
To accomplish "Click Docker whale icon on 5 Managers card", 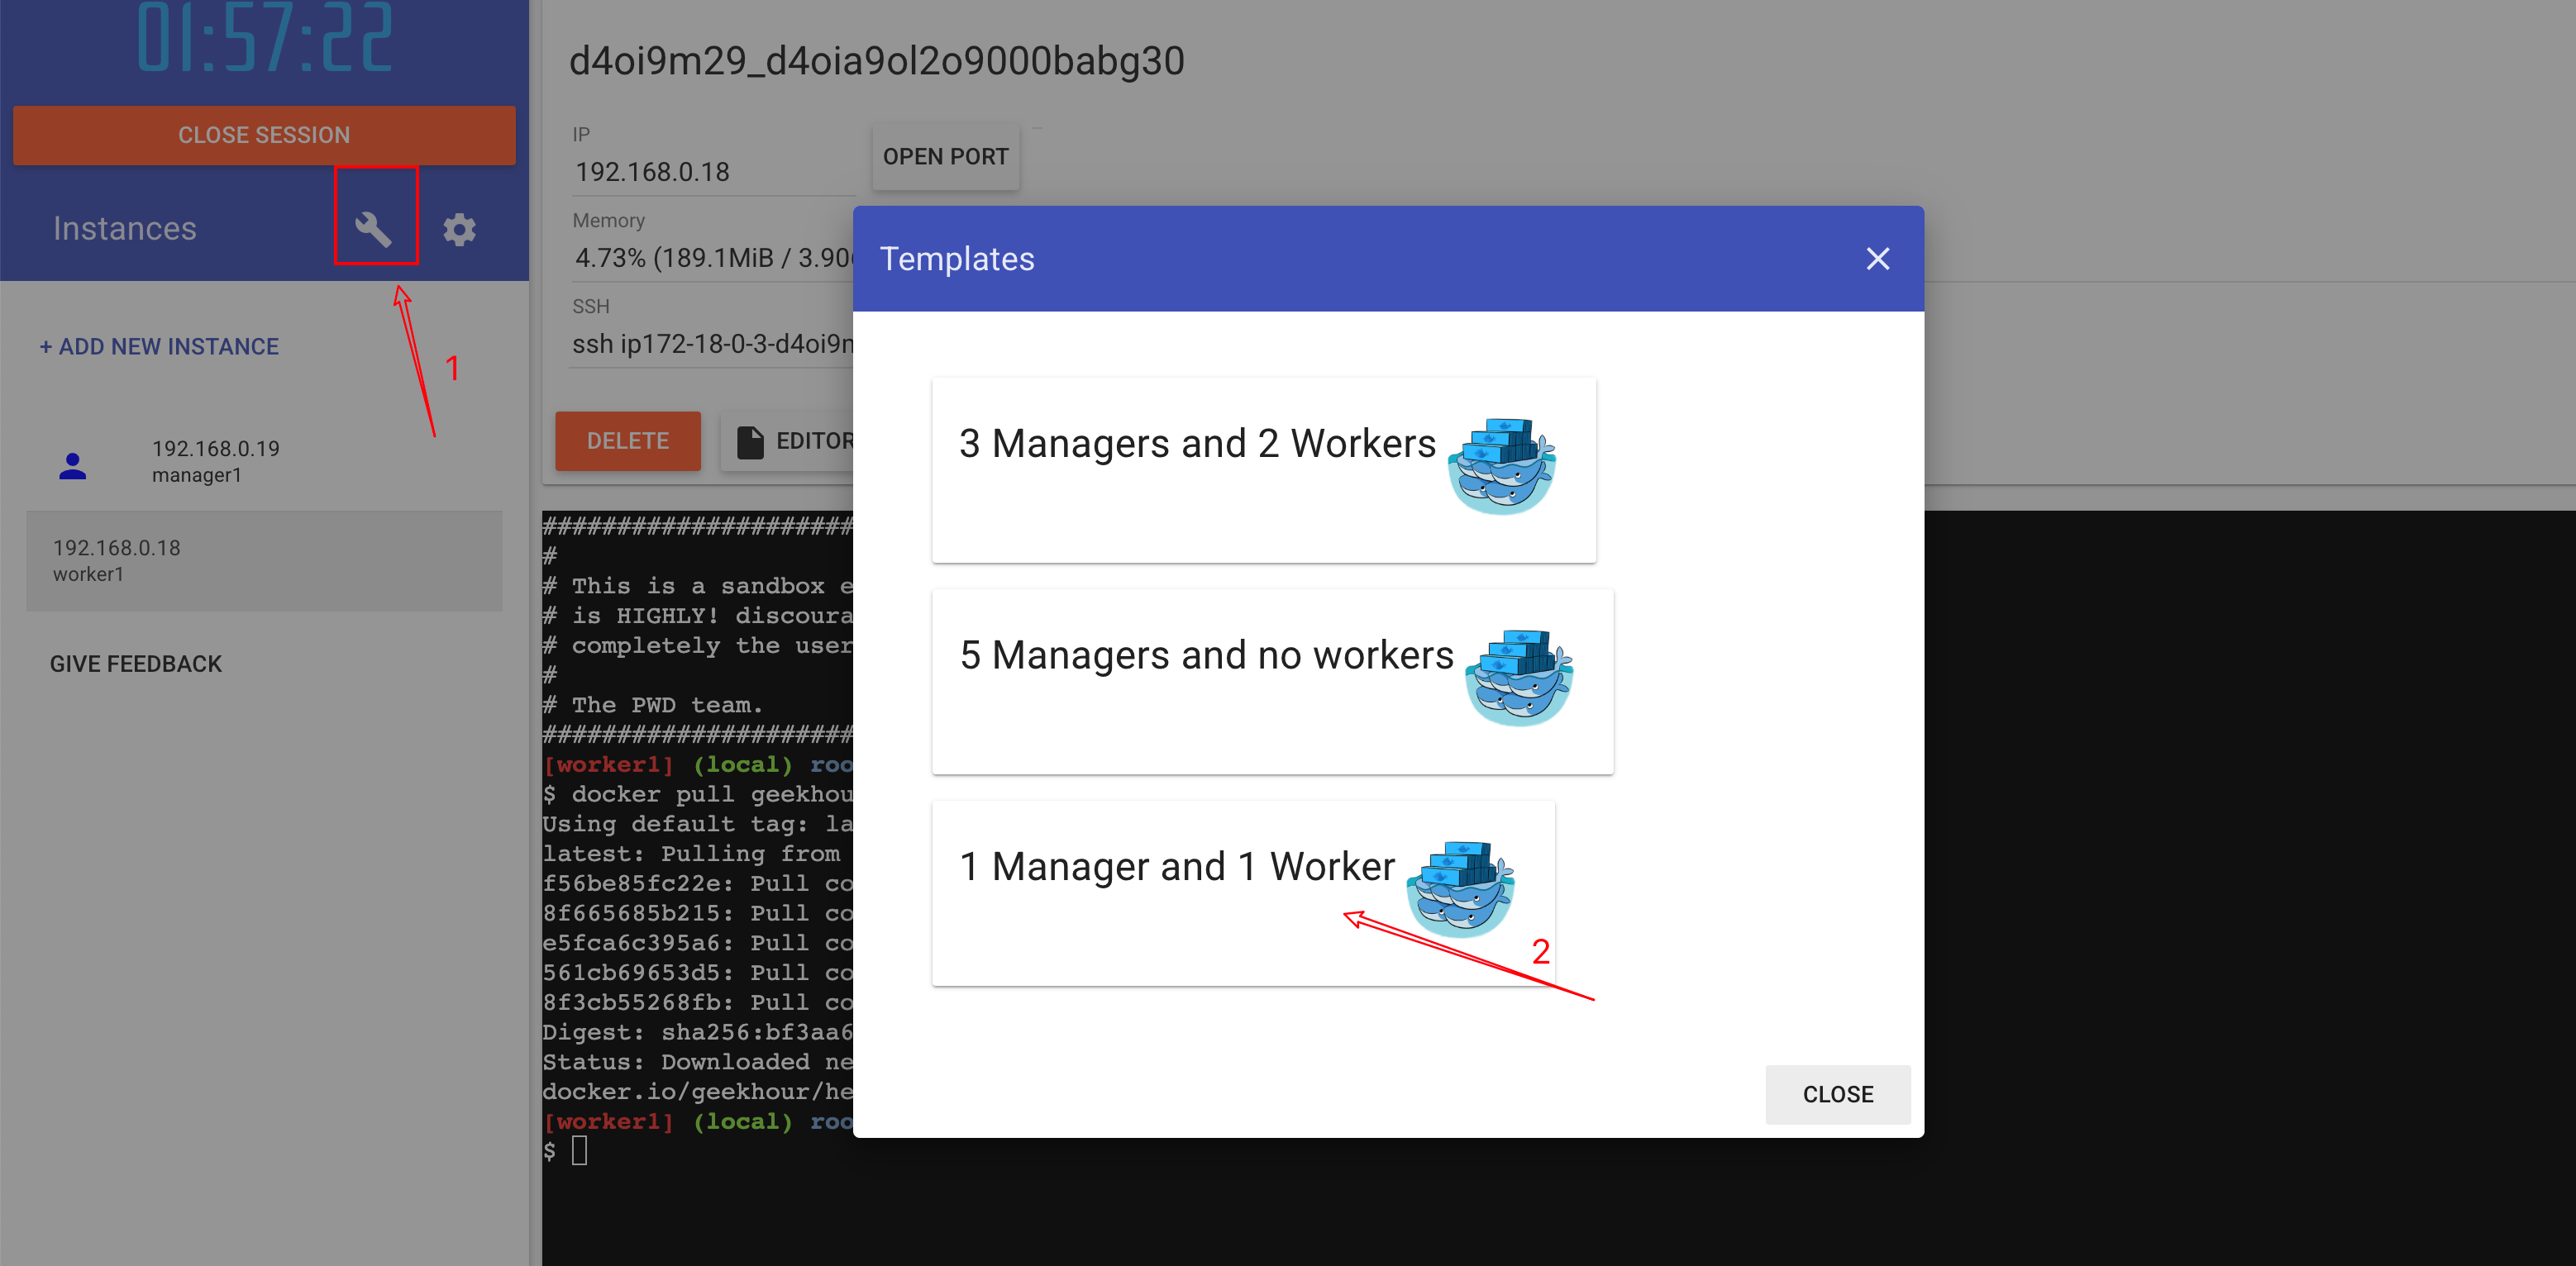I will coord(1518,678).
